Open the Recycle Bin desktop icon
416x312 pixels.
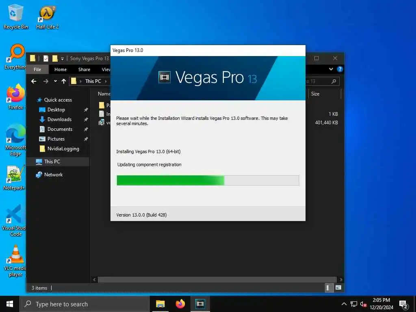pyautogui.click(x=16, y=16)
